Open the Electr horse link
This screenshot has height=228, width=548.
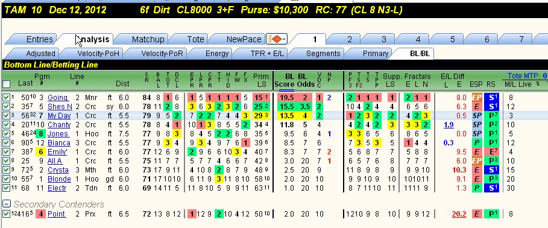point(57,188)
